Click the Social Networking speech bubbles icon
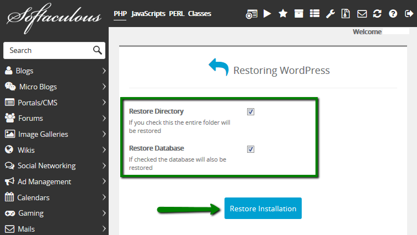The width and height of the screenshot is (417, 235). tap(9, 165)
